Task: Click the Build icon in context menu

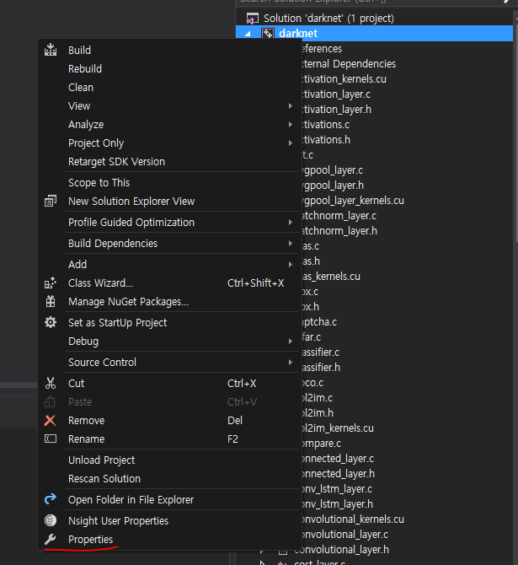Action: 51,50
